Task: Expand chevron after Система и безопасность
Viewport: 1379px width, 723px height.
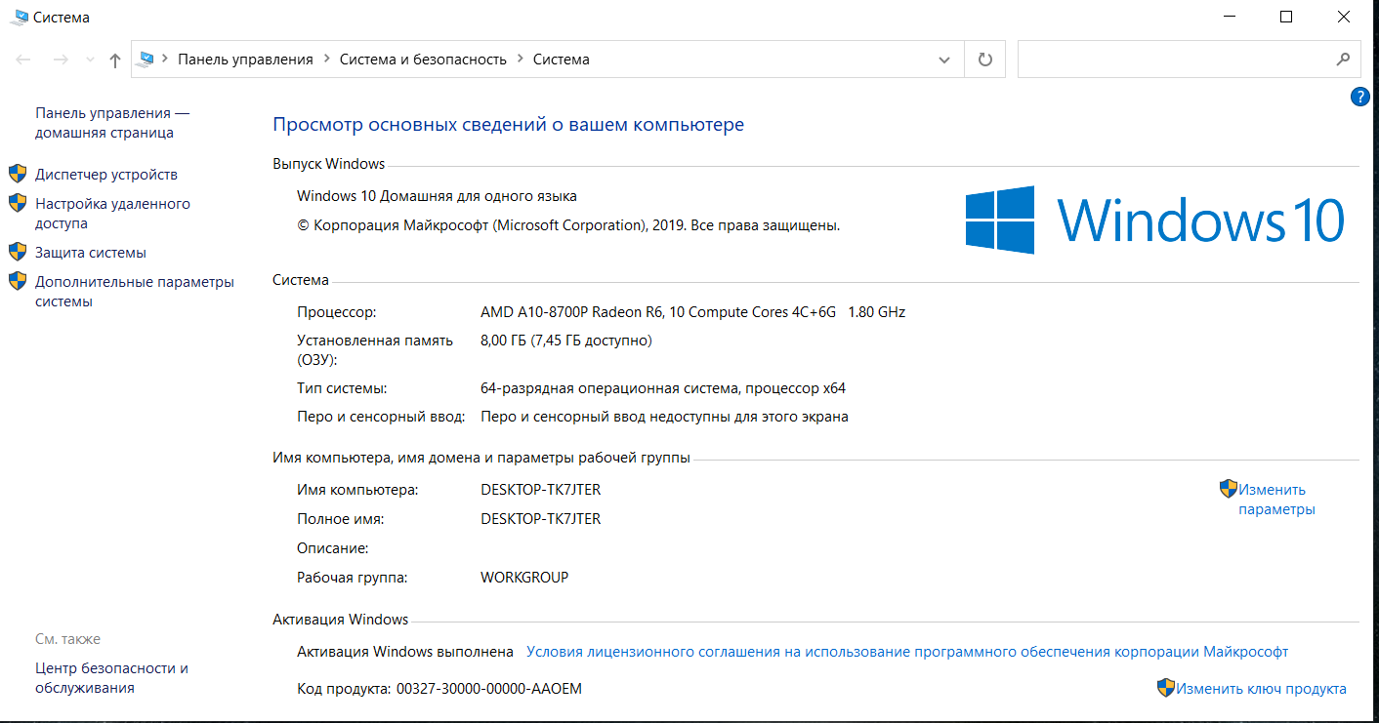Action: point(520,60)
